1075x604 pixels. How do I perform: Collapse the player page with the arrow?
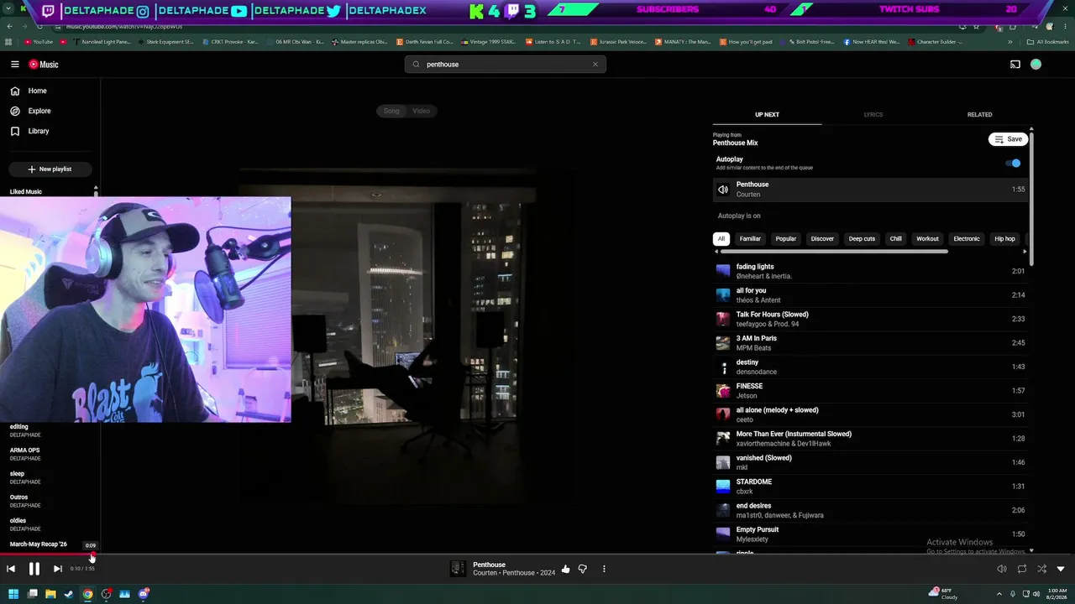point(1061,569)
